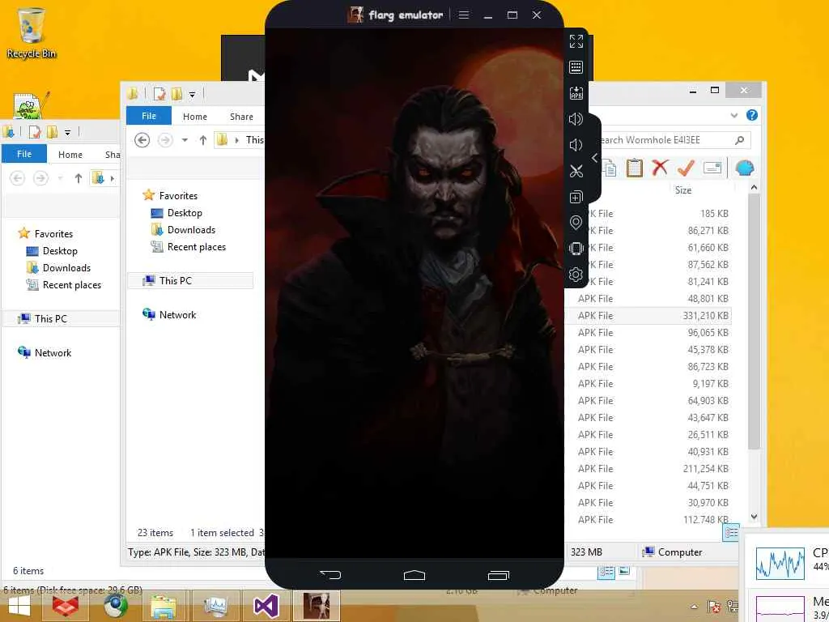Open quick access toolbar dropdown in middle Explorer
Screen dimensions: 829x622
(x=192, y=95)
